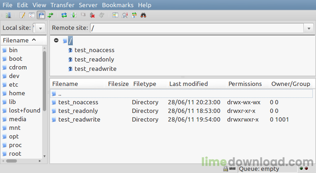The image size is (316, 173).
Task: Sort remote list by Permissions header
Action: 248,84
